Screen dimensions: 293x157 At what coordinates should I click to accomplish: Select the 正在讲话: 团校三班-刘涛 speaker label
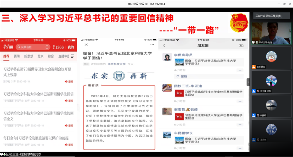[x=271, y=16]
